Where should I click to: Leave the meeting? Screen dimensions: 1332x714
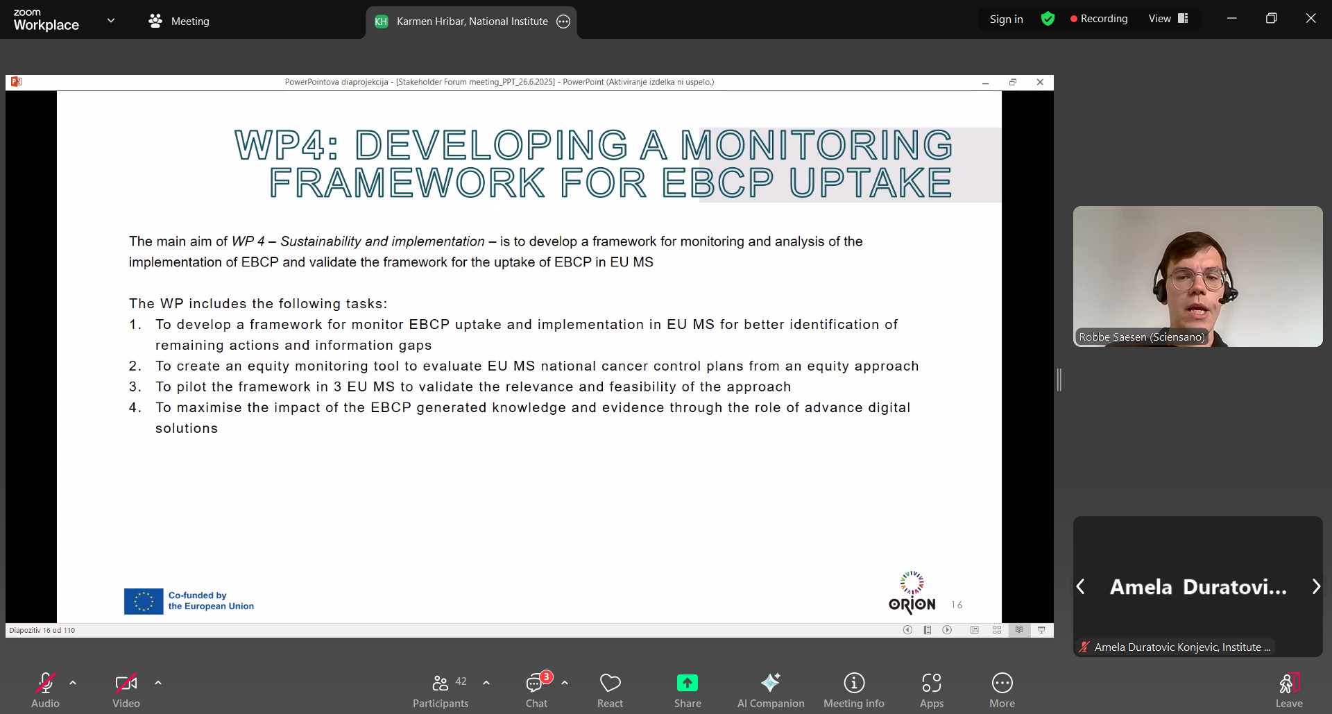tap(1288, 690)
